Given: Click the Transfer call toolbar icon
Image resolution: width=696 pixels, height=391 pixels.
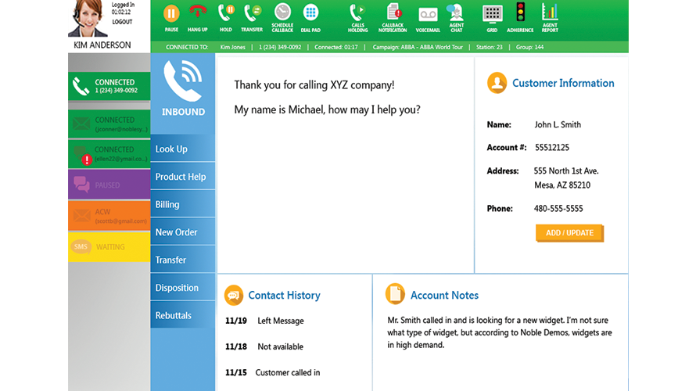Looking at the screenshot, I should point(252,14).
